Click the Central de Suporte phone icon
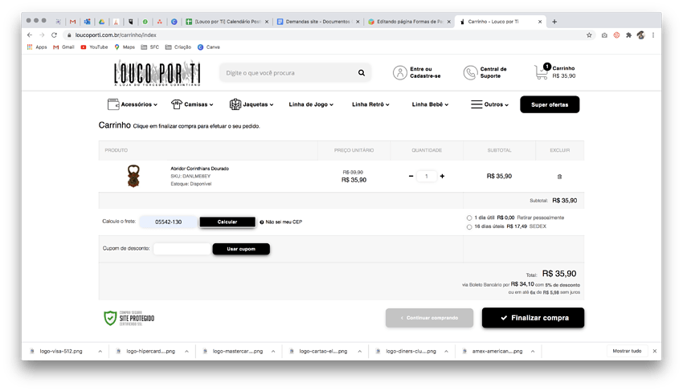The width and height of the screenshot is (683, 391). pos(470,73)
